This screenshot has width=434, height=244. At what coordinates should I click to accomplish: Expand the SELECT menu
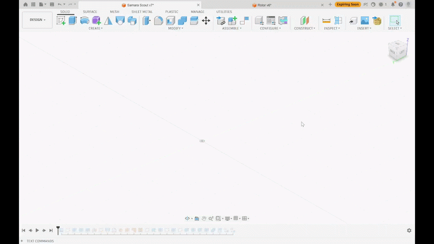(x=395, y=29)
